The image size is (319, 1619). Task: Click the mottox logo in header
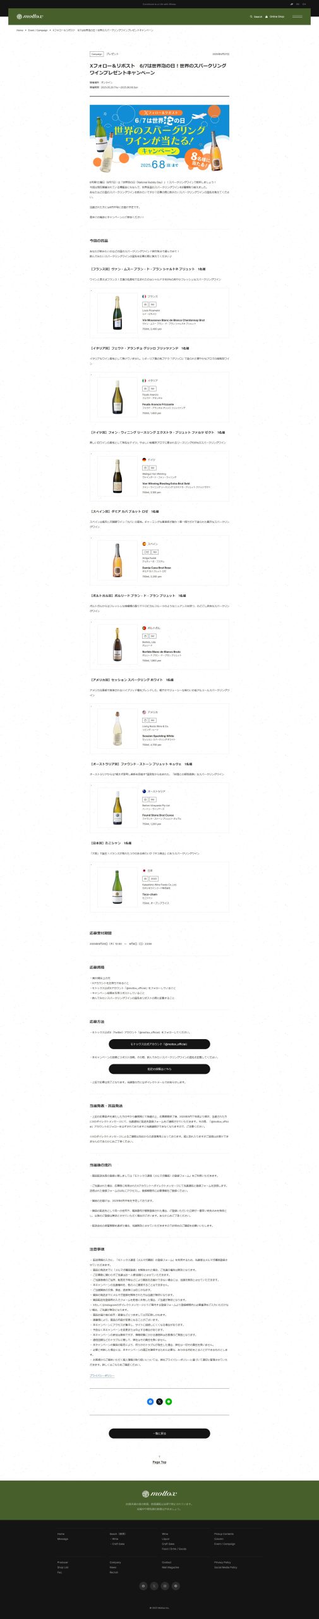point(30,16)
